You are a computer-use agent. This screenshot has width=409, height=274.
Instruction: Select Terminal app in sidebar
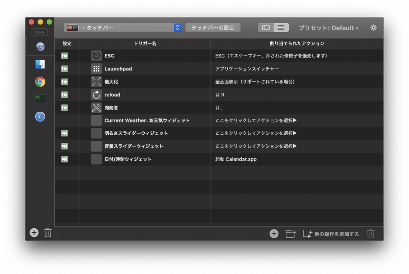pyautogui.click(x=40, y=99)
